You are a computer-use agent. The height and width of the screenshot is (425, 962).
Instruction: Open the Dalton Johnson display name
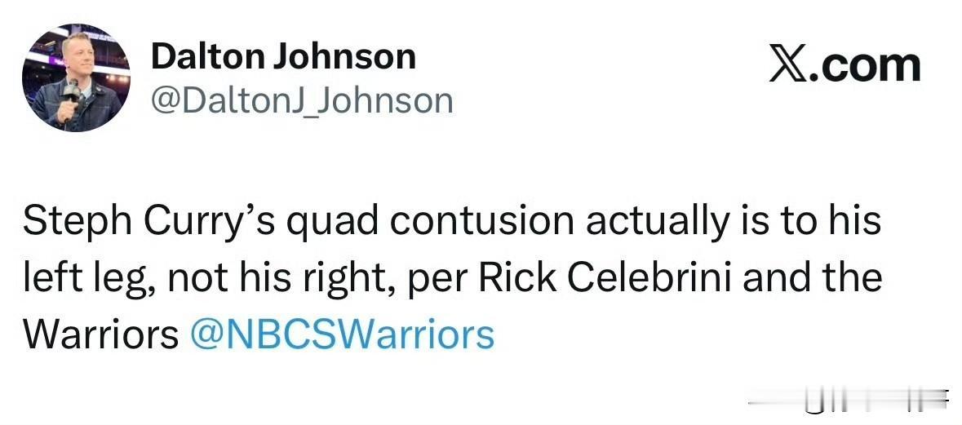click(x=283, y=56)
